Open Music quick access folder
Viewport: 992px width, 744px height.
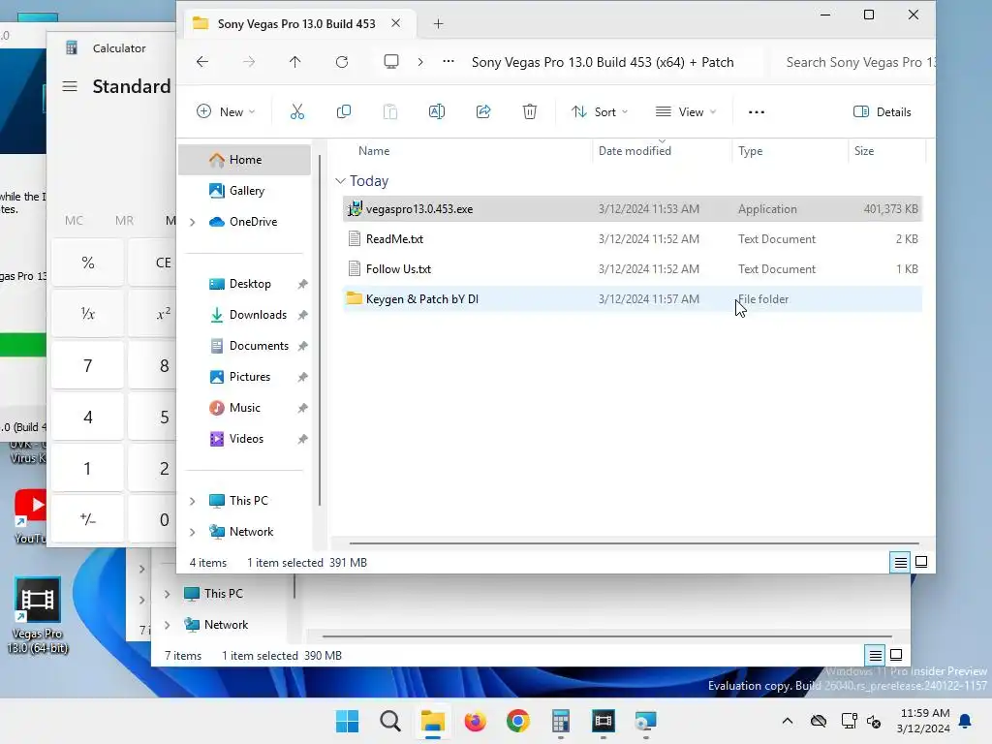(x=245, y=408)
